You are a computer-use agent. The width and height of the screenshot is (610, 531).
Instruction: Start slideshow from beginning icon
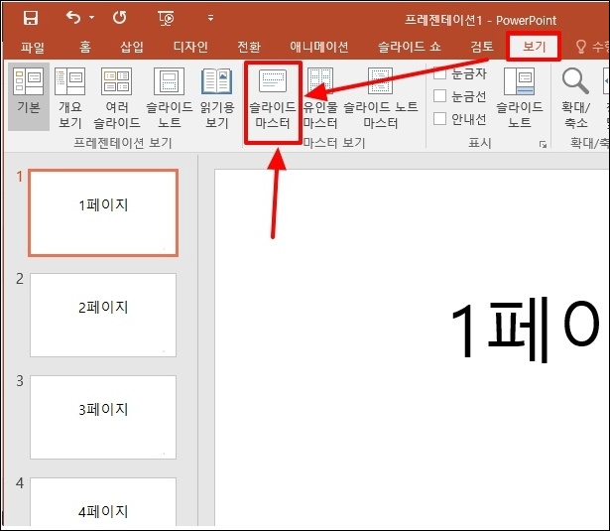[166, 18]
